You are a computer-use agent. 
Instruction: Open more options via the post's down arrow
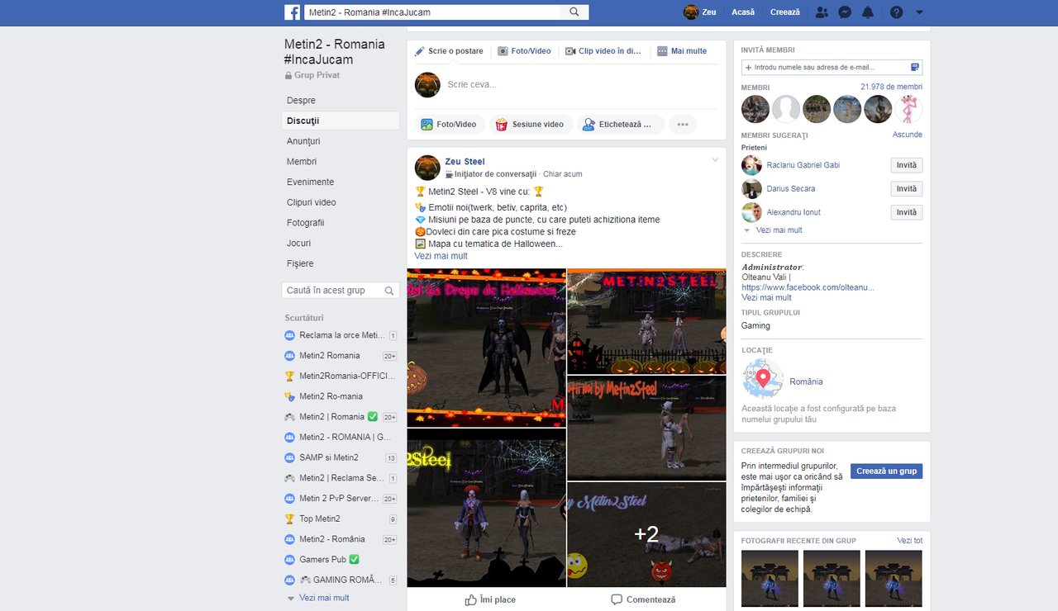point(715,159)
